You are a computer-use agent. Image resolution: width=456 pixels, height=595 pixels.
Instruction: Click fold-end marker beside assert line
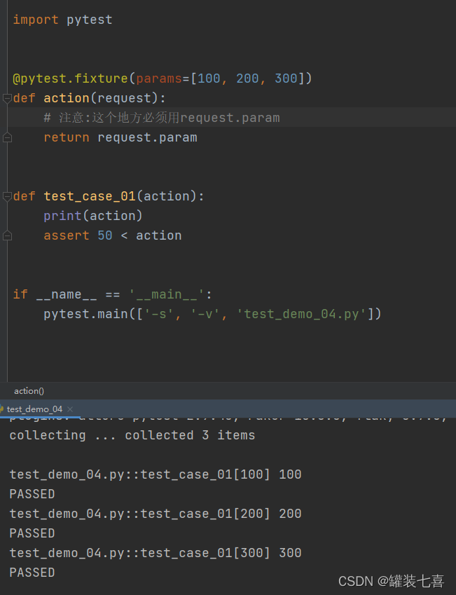7,235
